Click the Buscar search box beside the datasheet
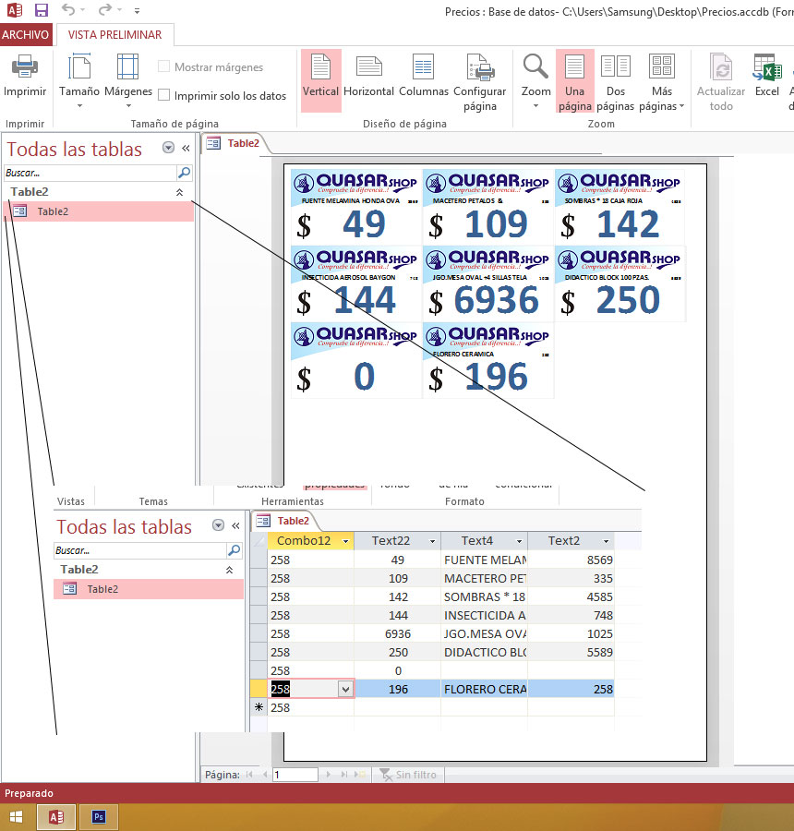Image resolution: width=794 pixels, height=831 pixels. pos(140,550)
